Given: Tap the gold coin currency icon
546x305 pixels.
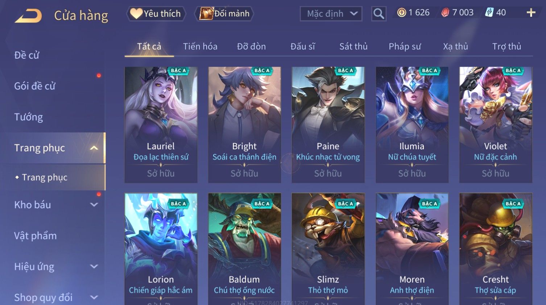Looking at the screenshot, I should pyautogui.click(x=401, y=13).
